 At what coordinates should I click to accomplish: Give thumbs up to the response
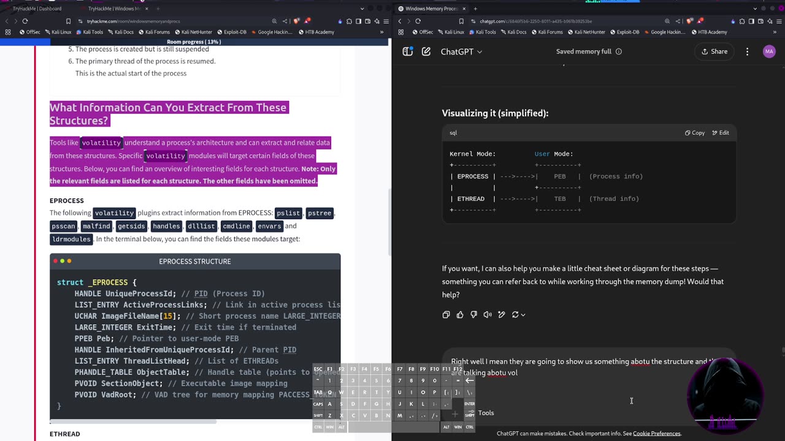tap(460, 314)
